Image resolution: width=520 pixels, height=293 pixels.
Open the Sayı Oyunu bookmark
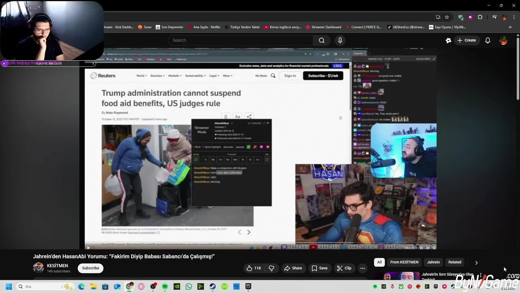(x=447, y=27)
